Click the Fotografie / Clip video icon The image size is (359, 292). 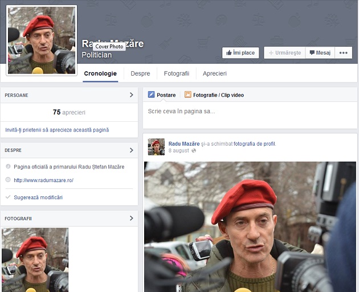(x=188, y=95)
